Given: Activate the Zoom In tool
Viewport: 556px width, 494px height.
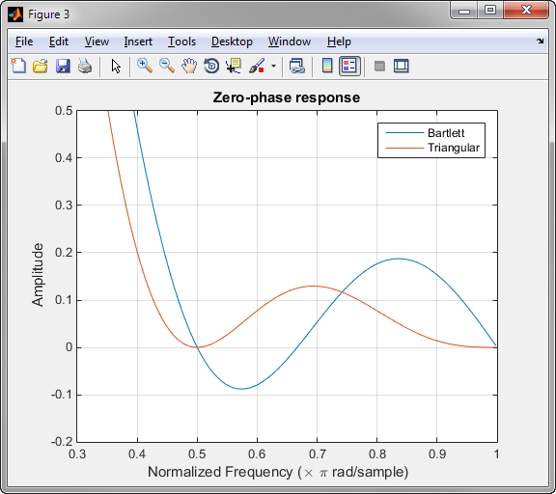Looking at the screenshot, I should 145,66.
